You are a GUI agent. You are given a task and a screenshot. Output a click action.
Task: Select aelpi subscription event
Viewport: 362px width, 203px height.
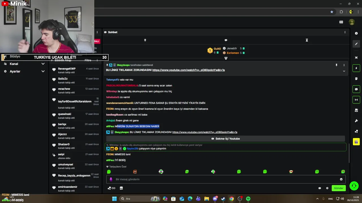[x=75, y=156]
